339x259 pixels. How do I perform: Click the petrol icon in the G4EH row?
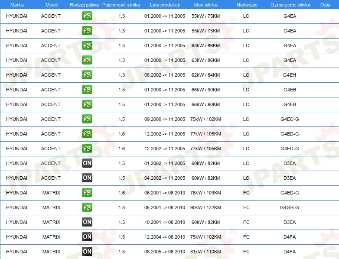(87, 75)
